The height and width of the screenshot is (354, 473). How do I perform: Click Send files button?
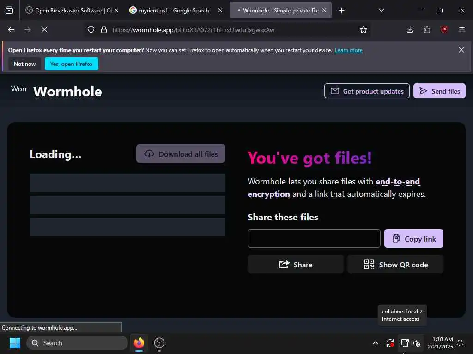(x=439, y=91)
